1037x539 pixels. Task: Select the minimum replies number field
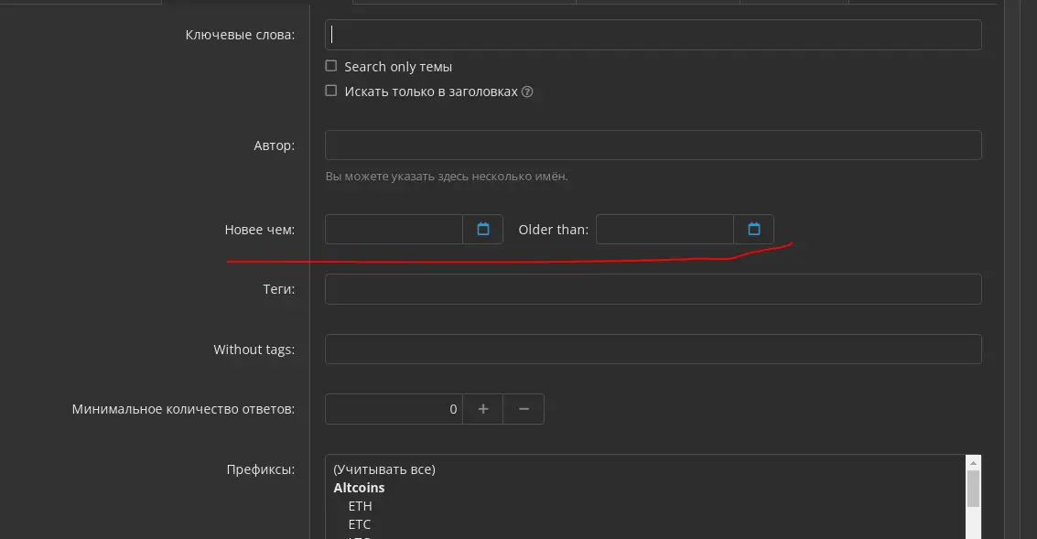(394, 409)
